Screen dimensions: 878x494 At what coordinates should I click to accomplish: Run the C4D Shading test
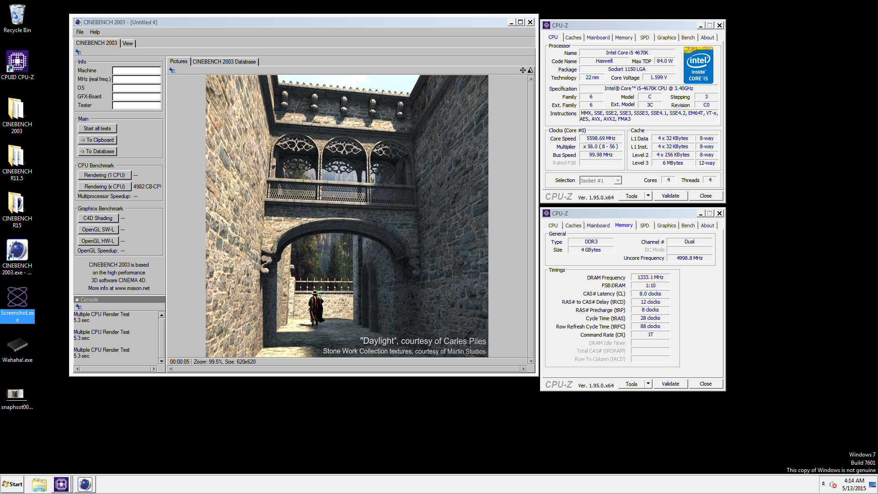98,218
